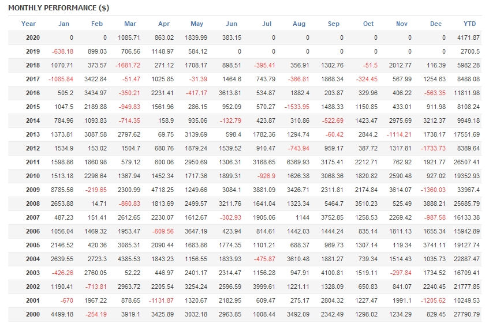Click the January 2009 value 8785.56
The height and width of the screenshot is (324, 489).
pos(62,190)
